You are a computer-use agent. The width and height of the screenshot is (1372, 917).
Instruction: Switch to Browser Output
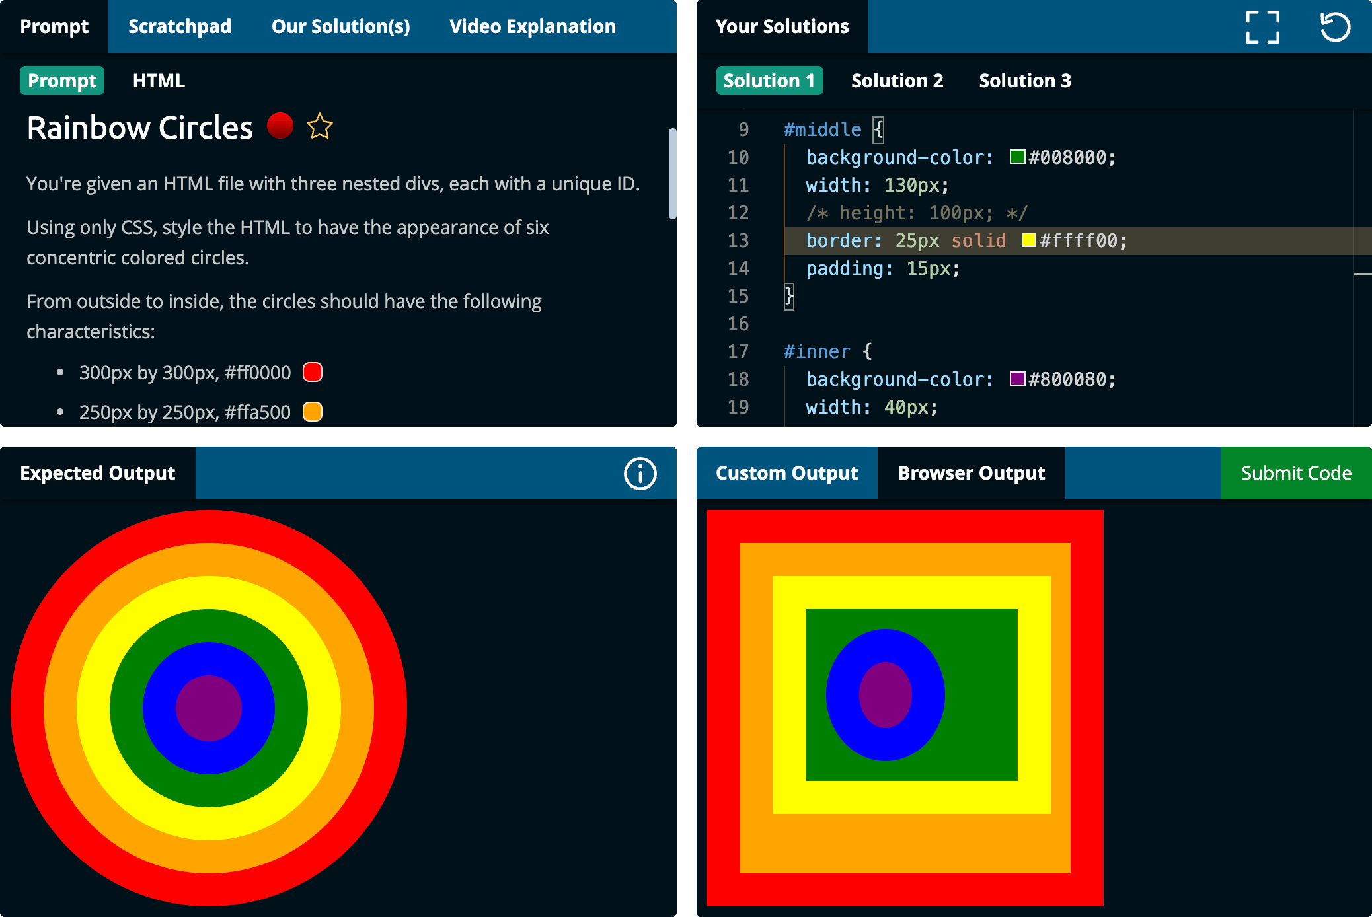tap(971, 473)
